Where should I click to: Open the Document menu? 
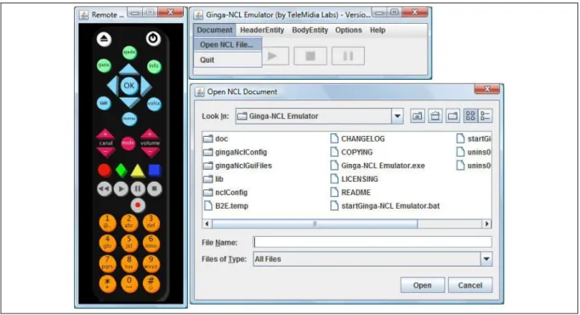coord(214,30)
